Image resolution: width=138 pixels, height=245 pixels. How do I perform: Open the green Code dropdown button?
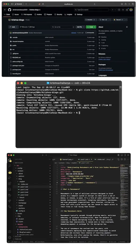[x=91, y=27]
